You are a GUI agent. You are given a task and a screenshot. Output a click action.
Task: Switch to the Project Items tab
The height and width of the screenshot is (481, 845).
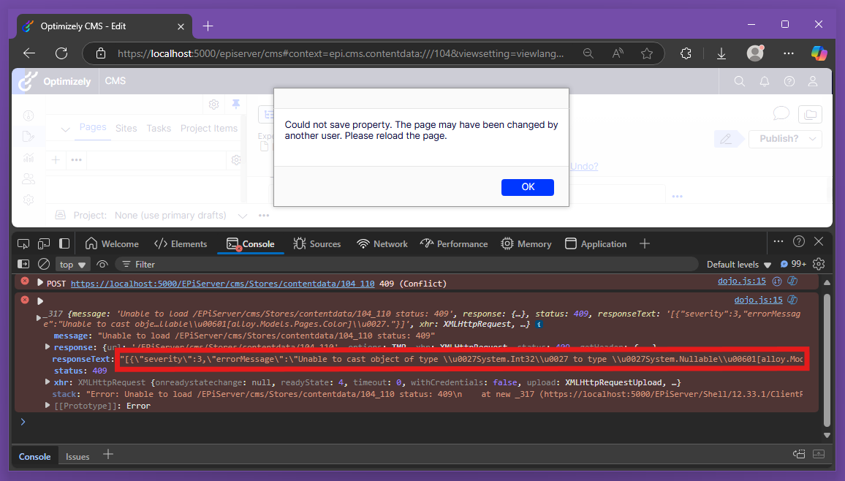click(x=208, y=128)
